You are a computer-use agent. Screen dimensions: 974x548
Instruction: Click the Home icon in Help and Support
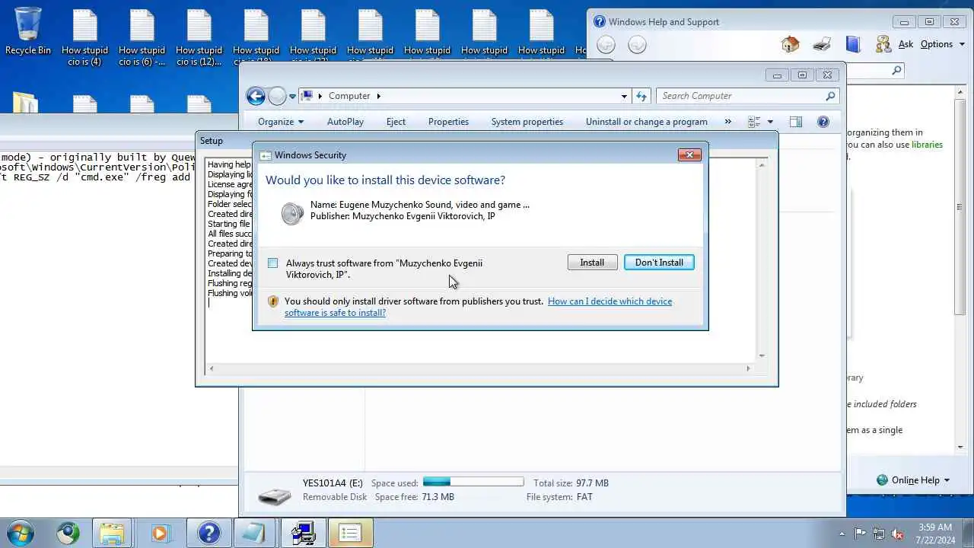tap(790, 44)
